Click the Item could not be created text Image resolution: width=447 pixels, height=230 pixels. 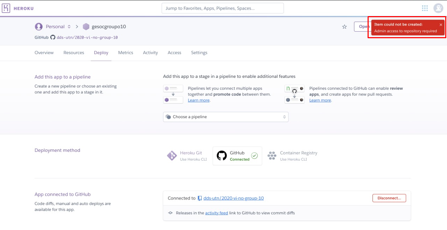(398, 25)
